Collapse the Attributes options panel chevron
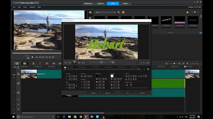Screen dimensions: 213x119 [x=200, y=33]
